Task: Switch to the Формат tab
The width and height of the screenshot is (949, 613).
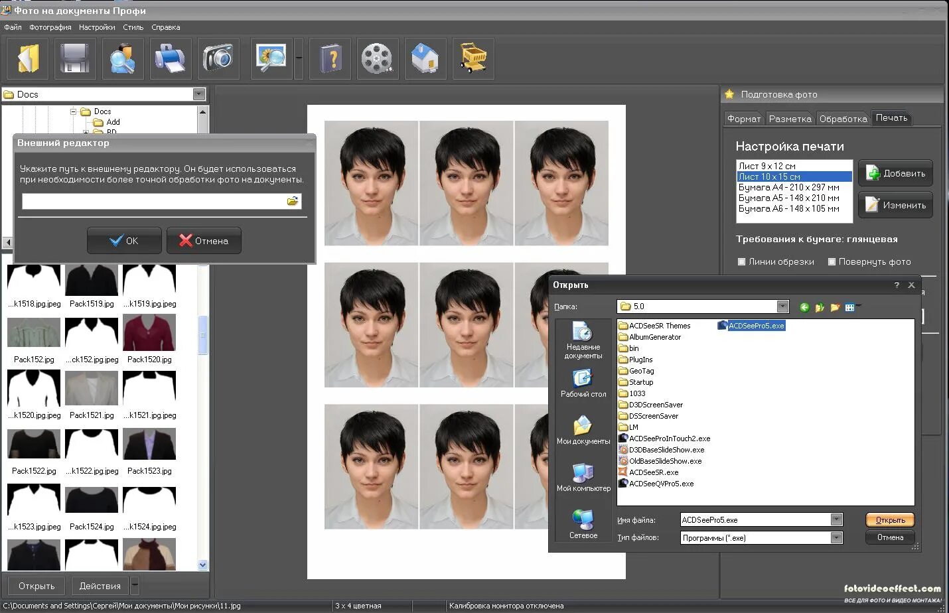Action: click(x=744, y=119)
